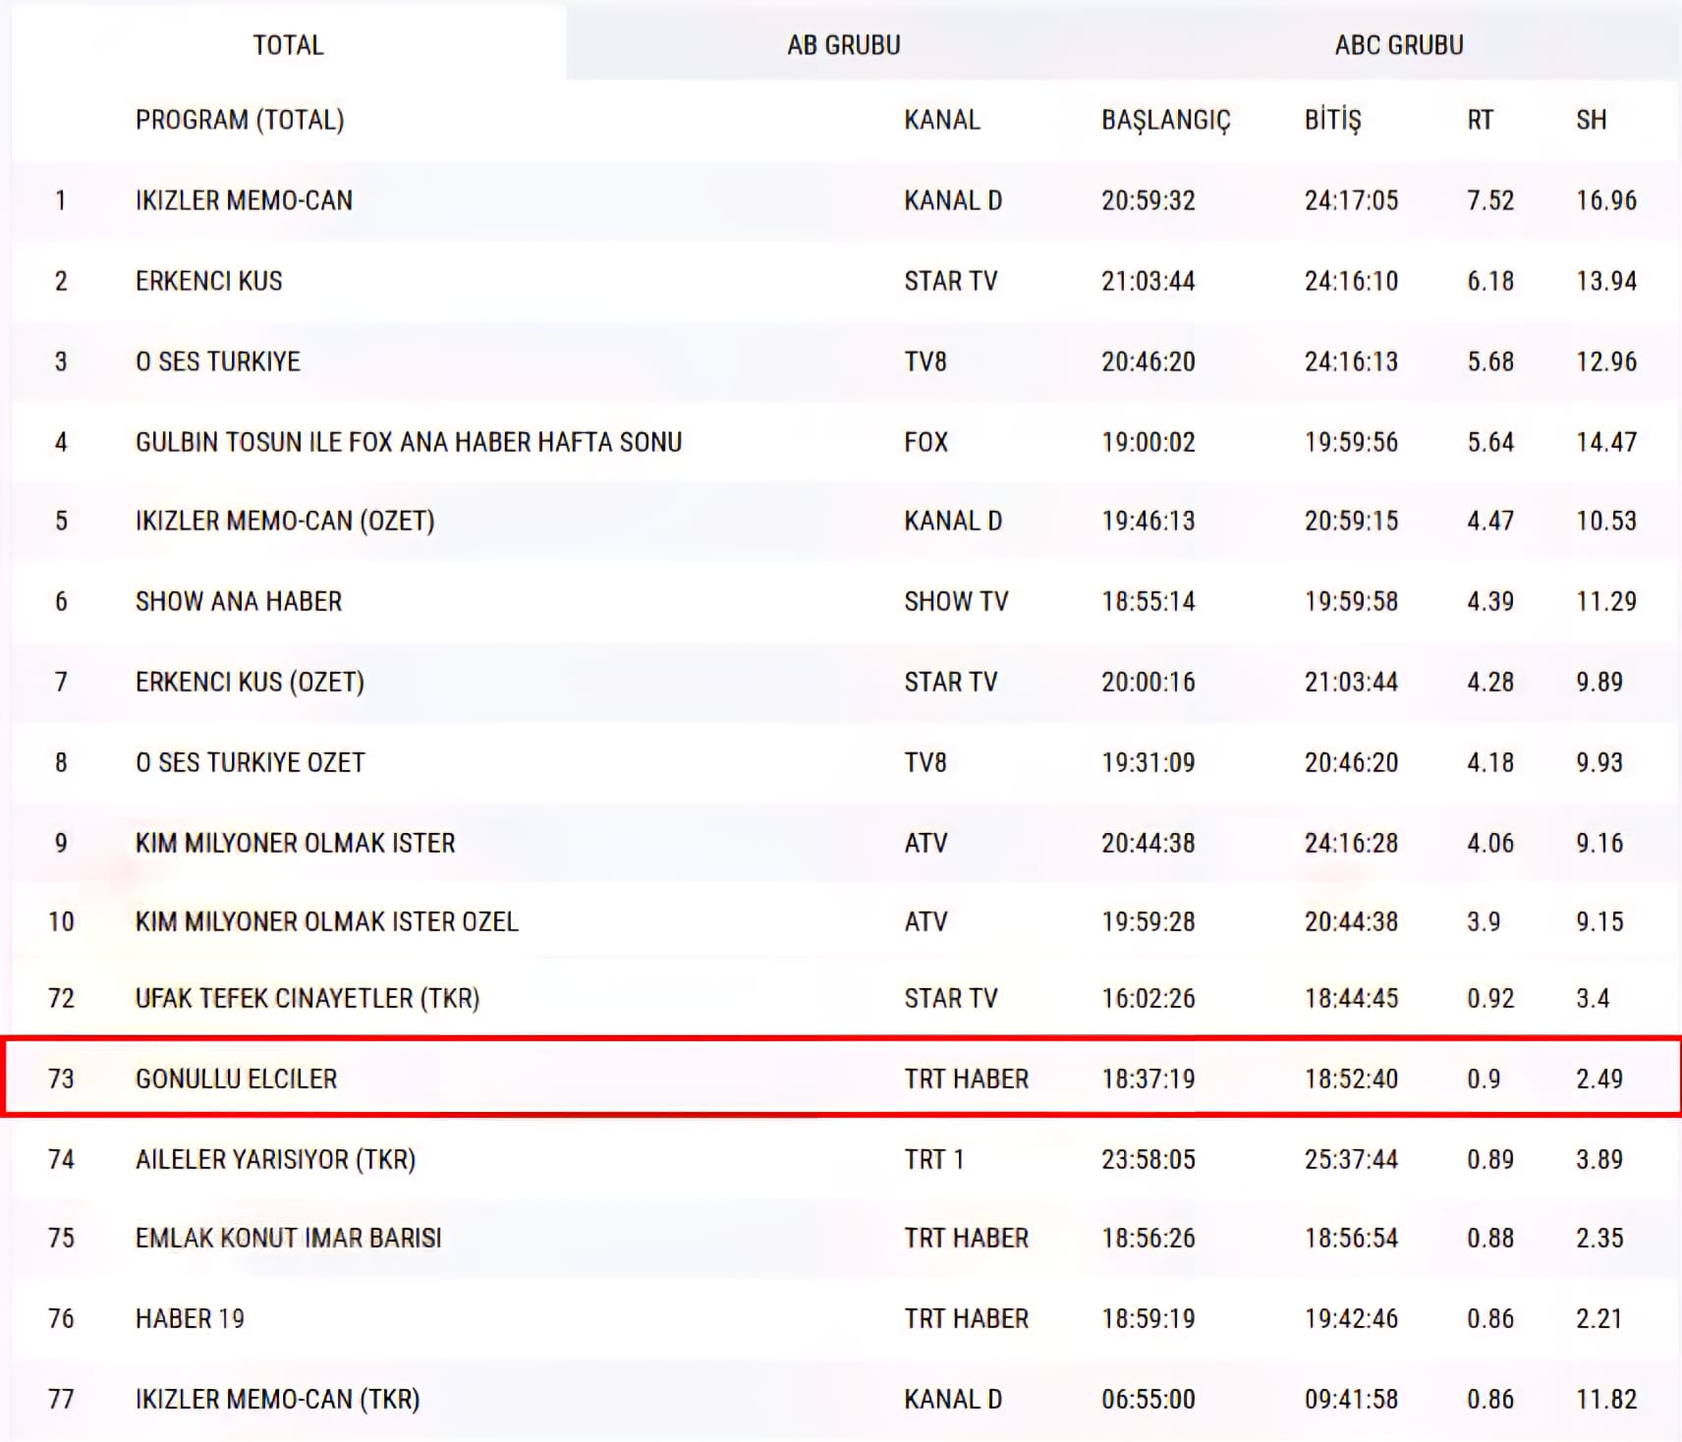1682x1442 pixels.
Task: Select the IKIZLER MEMO-CAN row ranked first
Action: 244,200
